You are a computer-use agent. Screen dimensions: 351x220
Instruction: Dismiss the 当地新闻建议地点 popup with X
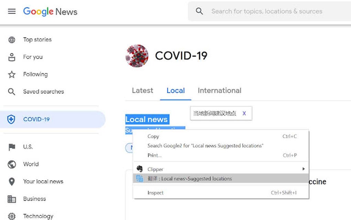(x=244, y=113)
